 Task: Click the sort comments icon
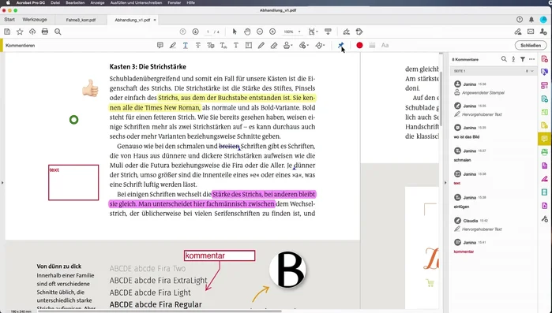[x=513, y=59]
